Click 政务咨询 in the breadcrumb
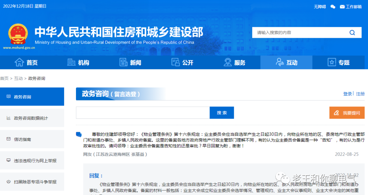This screenshot has width=368, height=195. tap(36, 78)
